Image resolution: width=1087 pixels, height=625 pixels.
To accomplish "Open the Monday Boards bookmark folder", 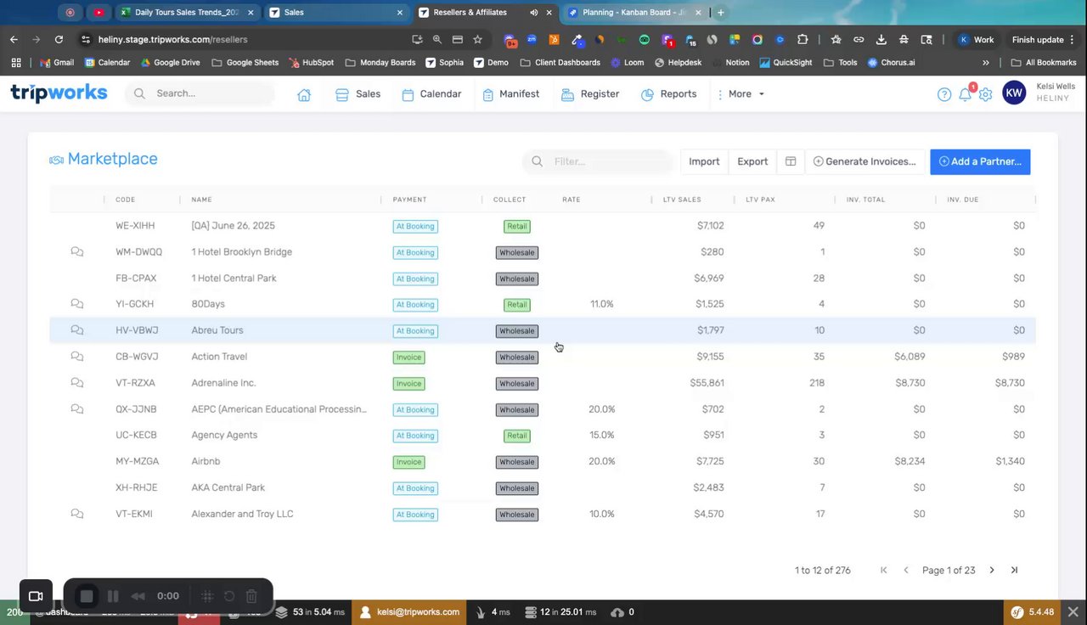I will [x=380, y=63].
